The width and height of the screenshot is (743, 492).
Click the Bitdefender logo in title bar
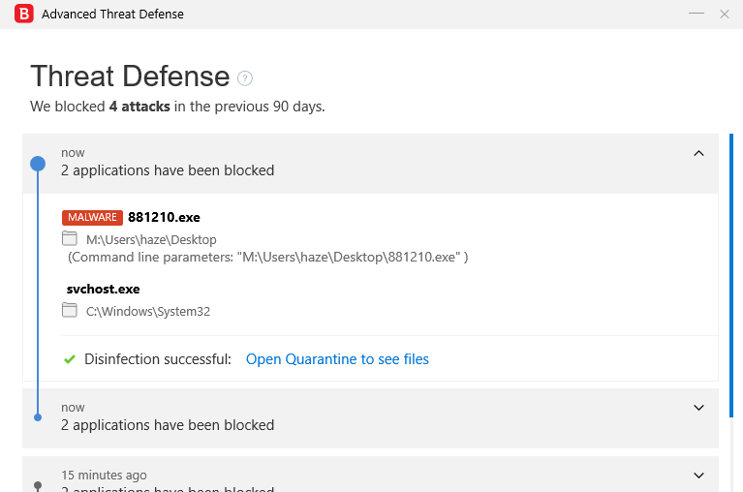[25, 14]
